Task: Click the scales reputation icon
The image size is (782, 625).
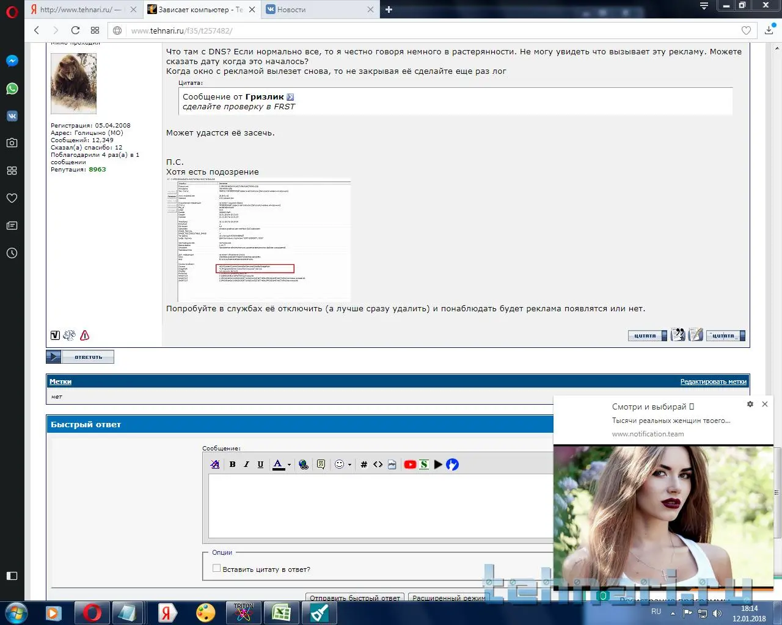Action: click(x=69, y=335)
